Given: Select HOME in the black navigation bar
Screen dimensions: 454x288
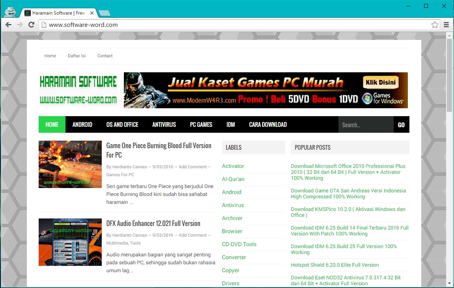Looking at the screenshot, I should [52, 124].
